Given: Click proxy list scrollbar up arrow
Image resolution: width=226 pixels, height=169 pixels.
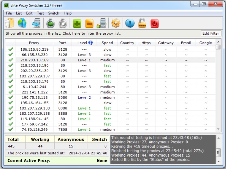Looking at the screenshot, I should [218, 42].
